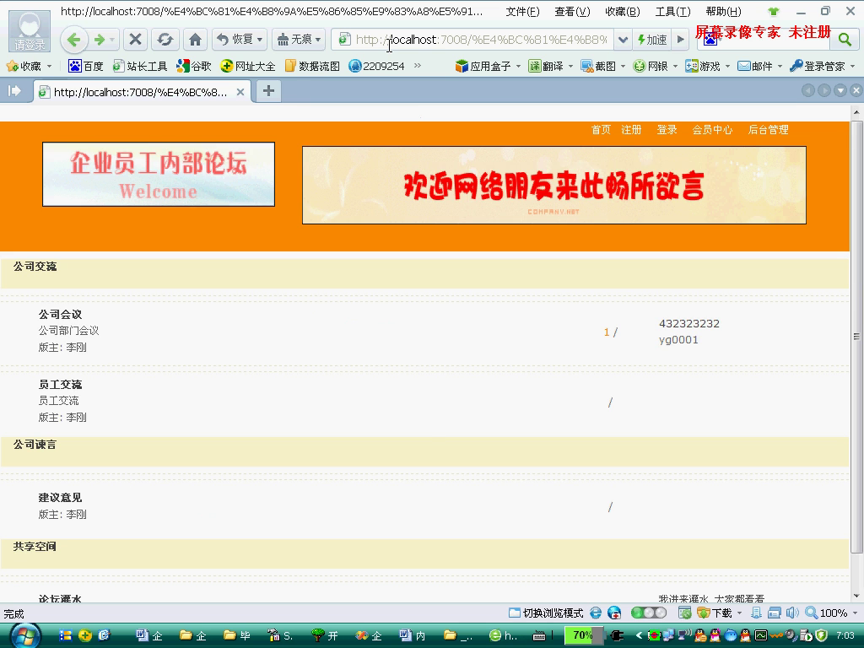Open the 百度 bookmark
This screenshot has height=648, width=864.
coord(85,66)
